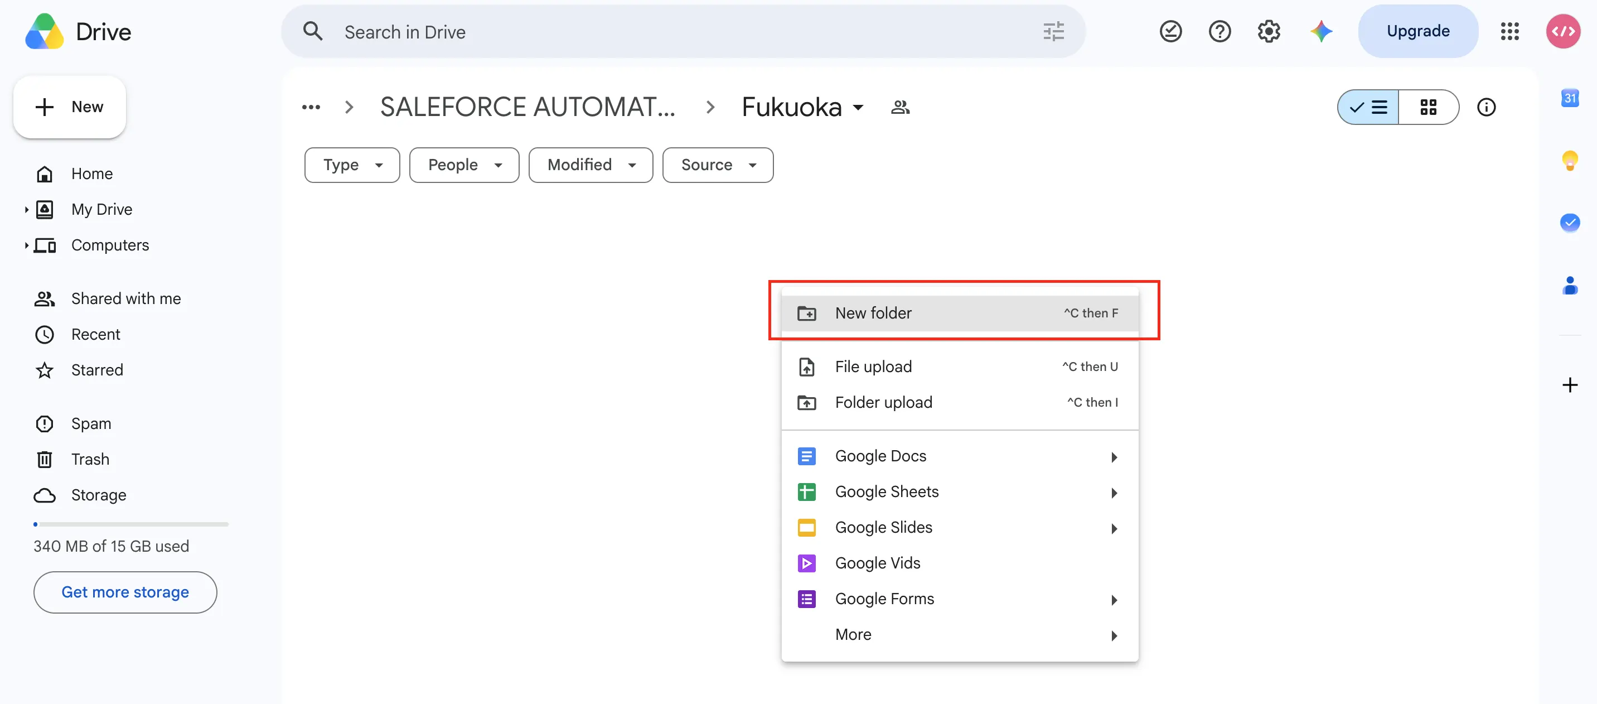This screenshot has height=704, width=1597.
Task: Open Google Tasks side panel
Action: 1570,223
